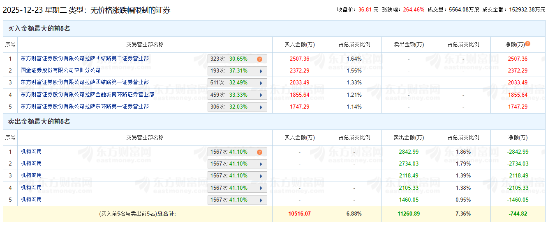
Task: Open 东方财富证券 拉萨金融城南环路证券营业部 link
Action: (x=87, y=94)
